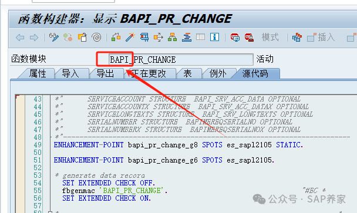Screen dimensions: 357x213
Task: Select the 源代码 tab
Action: coord(255,73)
